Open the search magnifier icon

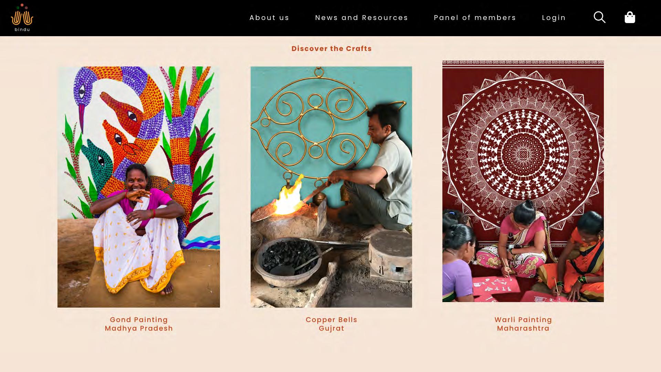pos(599,17)
